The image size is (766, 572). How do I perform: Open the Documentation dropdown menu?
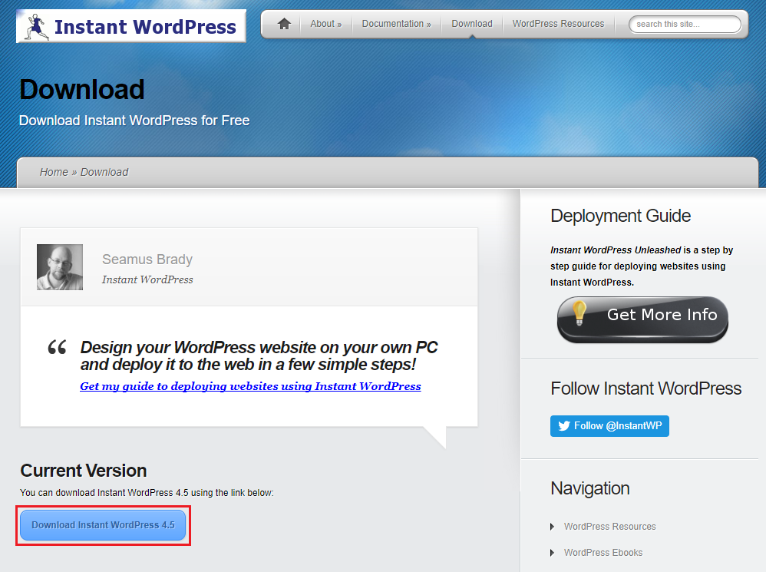click(x=396, y=24)
